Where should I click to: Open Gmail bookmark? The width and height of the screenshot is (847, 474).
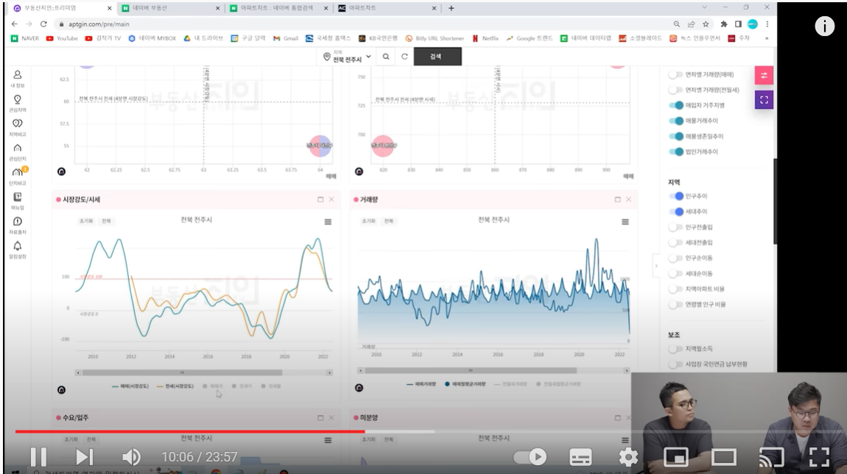pyautogui.click(x=286, y=38)
